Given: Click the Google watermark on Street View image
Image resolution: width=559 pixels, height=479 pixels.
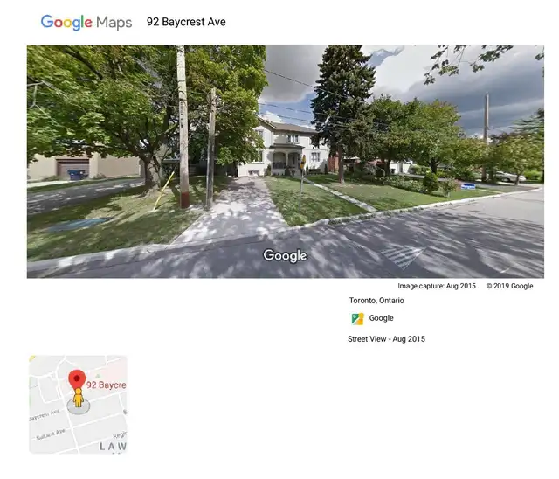Looking at the screenshot, I should [285, 255].
